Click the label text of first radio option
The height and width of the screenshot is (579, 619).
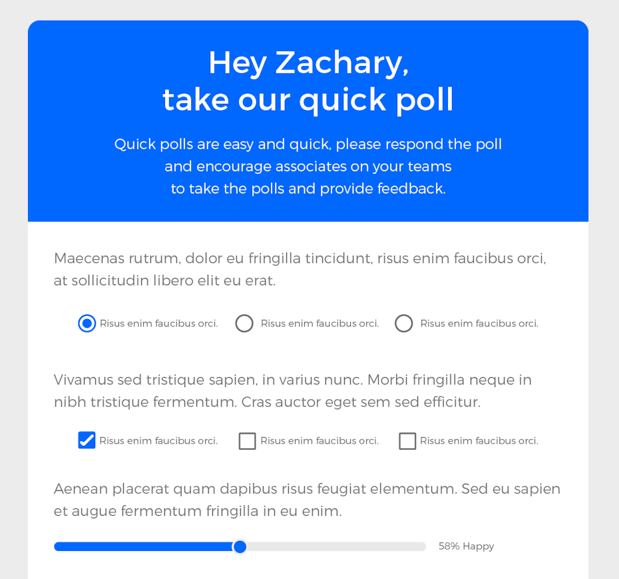coord(158,324)
